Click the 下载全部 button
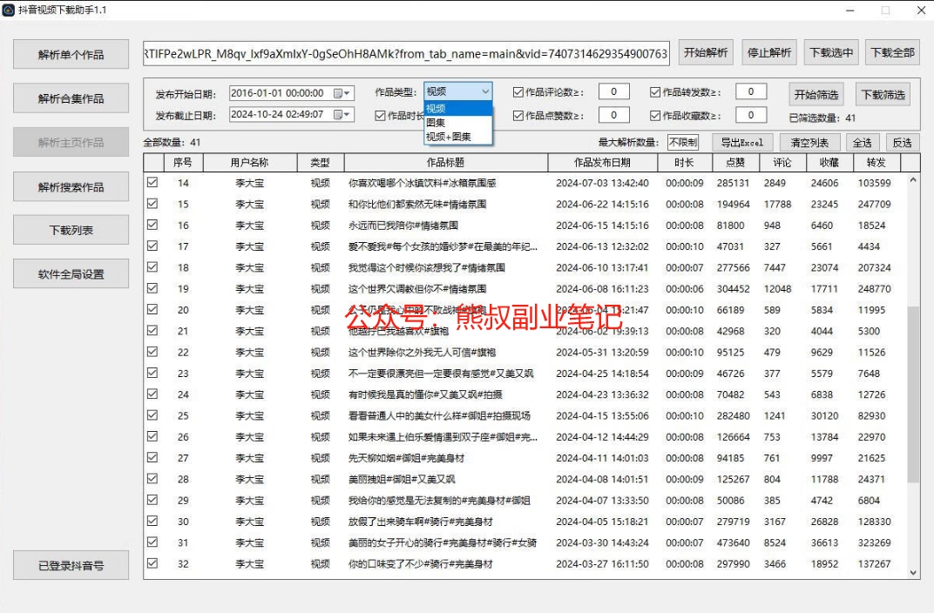The width and height of the screenshot is (934, 613). coord(892,52)
